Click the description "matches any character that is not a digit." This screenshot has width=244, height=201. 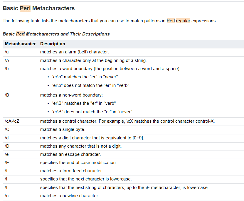81,146
